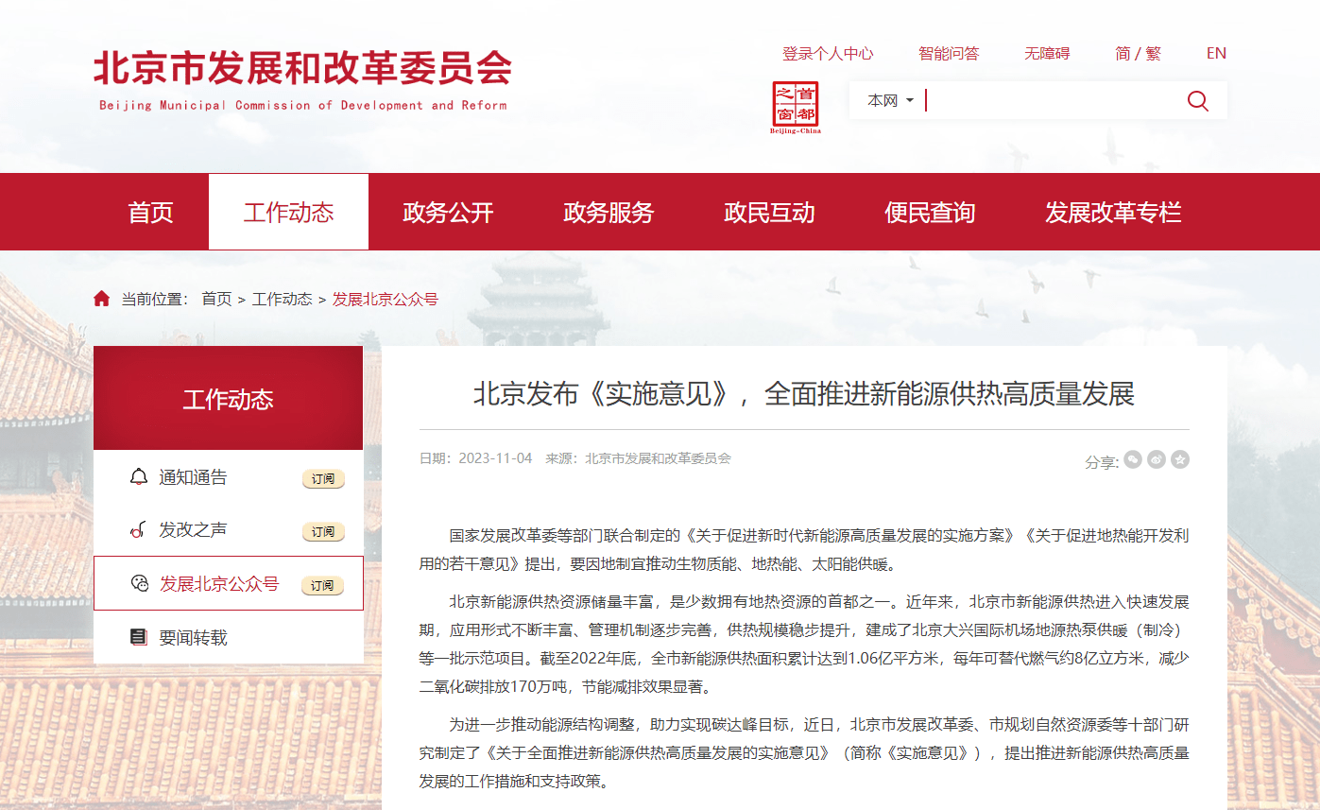Select the 工作动态 navigation tab
Viewport: 1320px width, 810px height.
coord(288,212)
